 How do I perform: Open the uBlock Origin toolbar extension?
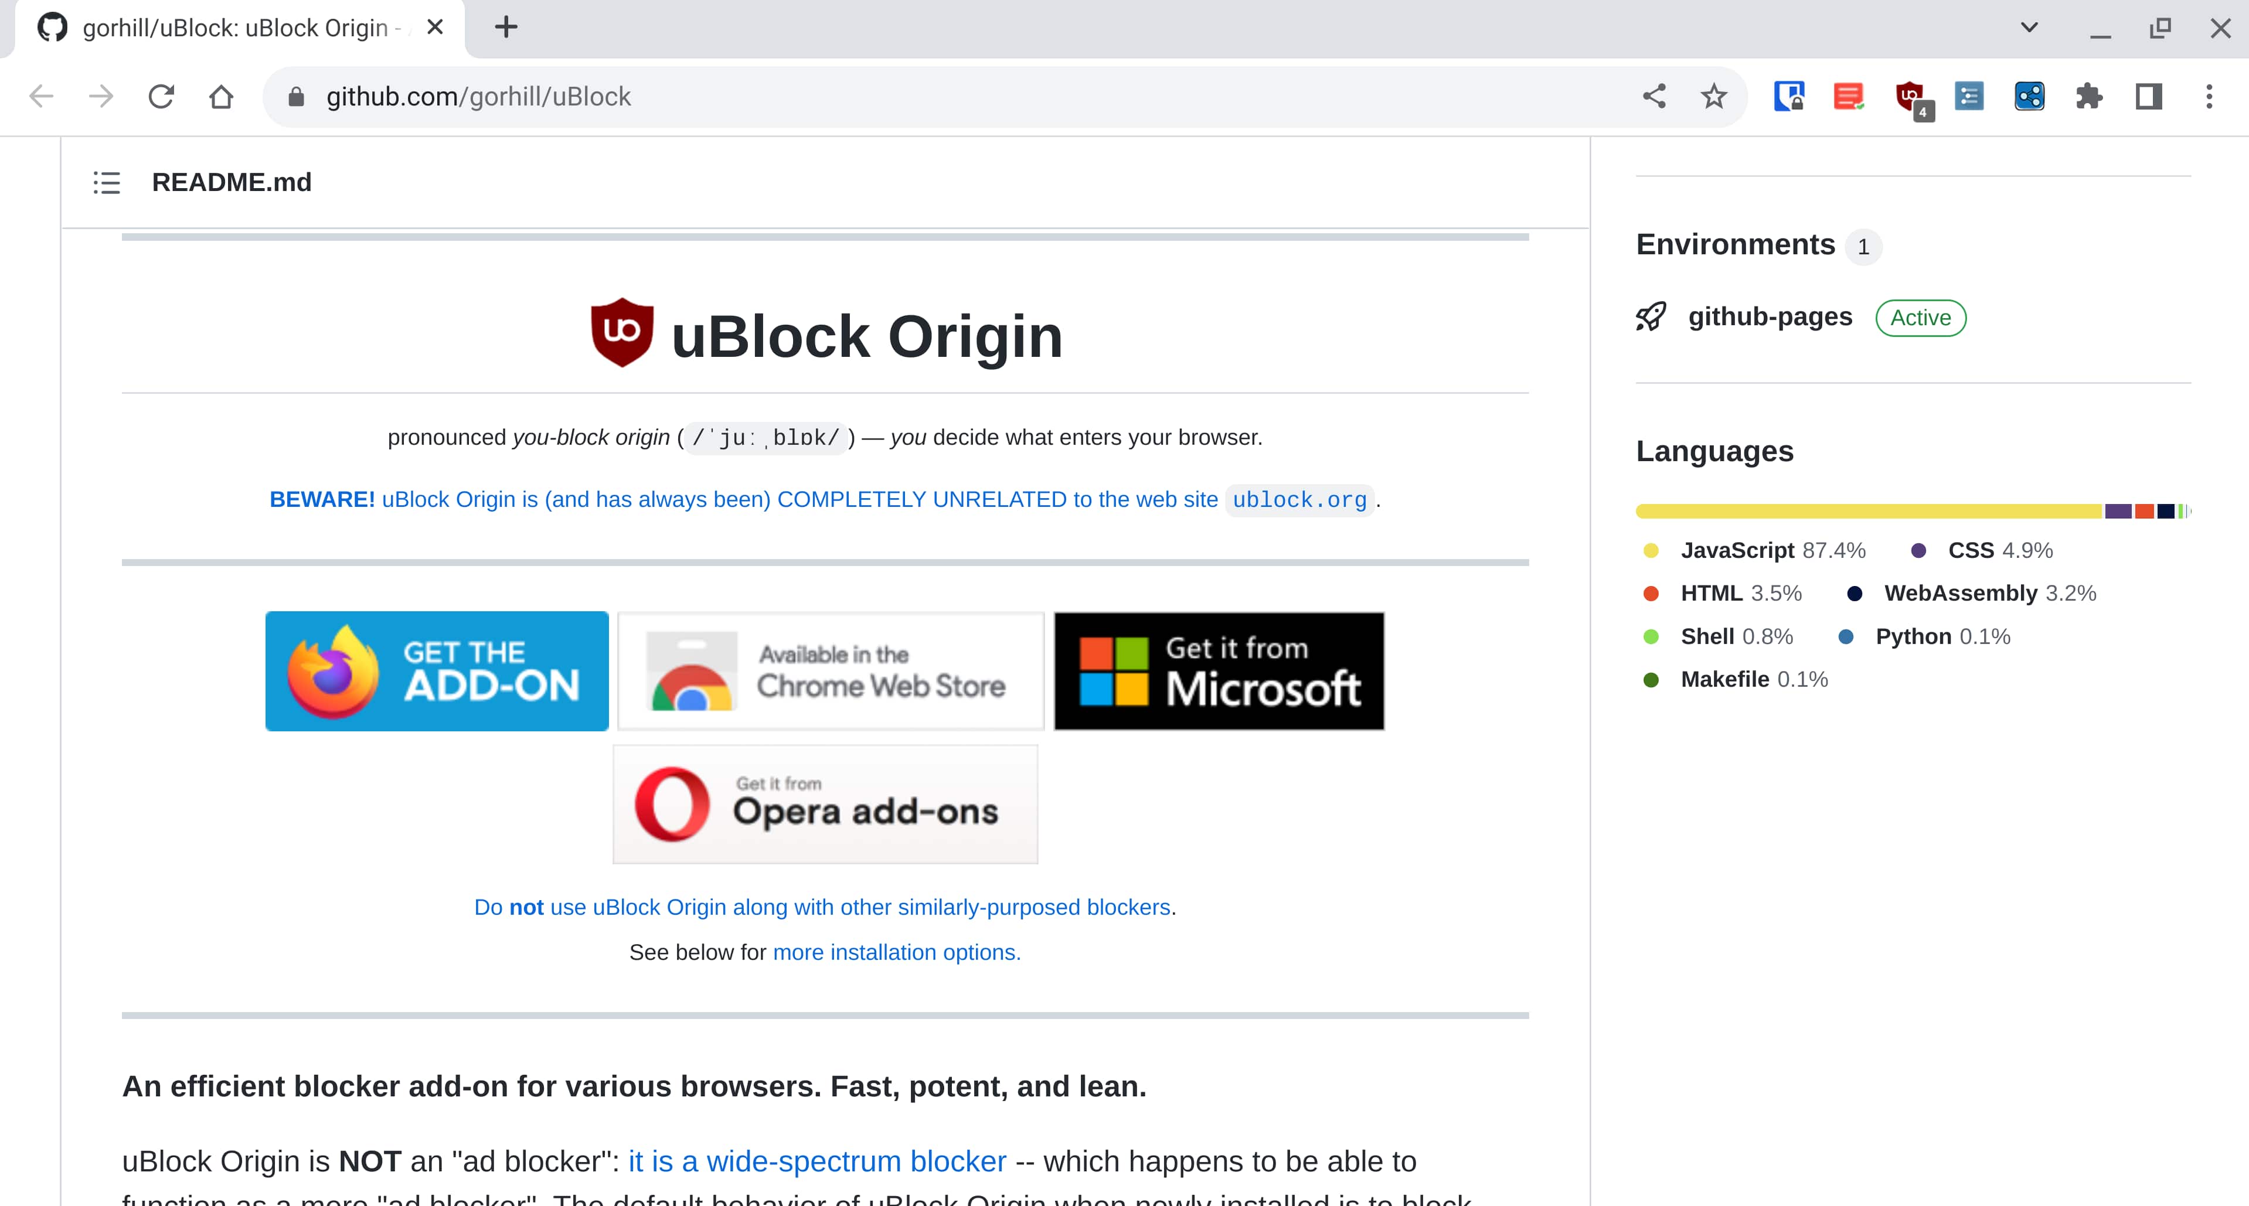(1912, 98)
